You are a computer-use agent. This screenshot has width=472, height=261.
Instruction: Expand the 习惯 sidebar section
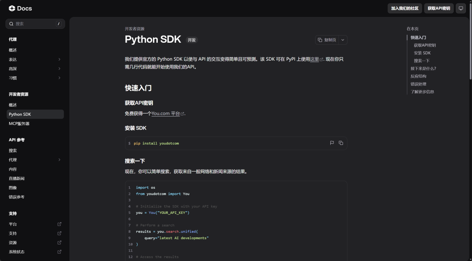59,78
